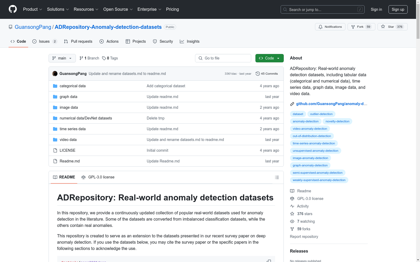Switch to the Insights tab
Viewport: 420px width, 262px height.
tap(190, 41)
